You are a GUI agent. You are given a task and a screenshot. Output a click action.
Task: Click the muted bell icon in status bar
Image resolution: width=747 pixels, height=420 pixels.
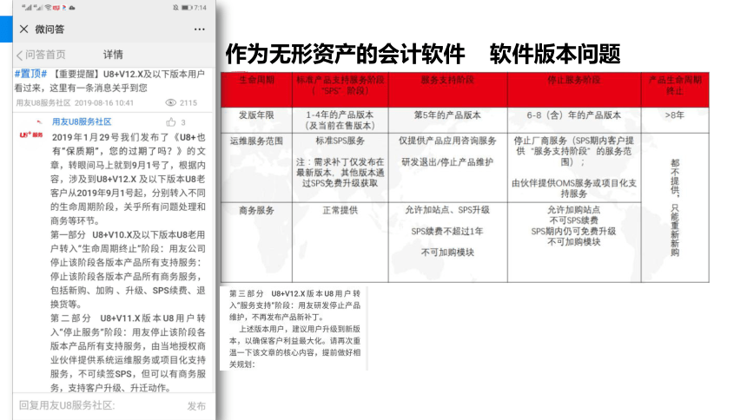(175, 8)
